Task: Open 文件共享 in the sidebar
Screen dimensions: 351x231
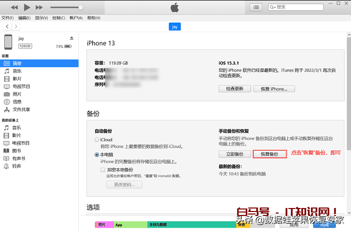Action: point(21,109)
